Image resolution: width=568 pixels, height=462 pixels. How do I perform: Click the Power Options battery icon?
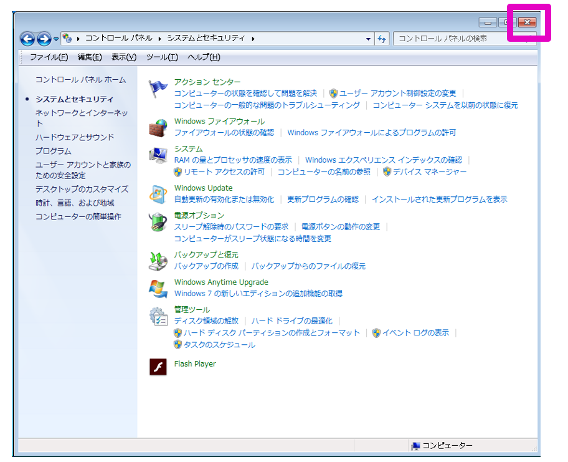click(x=158, y=222)
